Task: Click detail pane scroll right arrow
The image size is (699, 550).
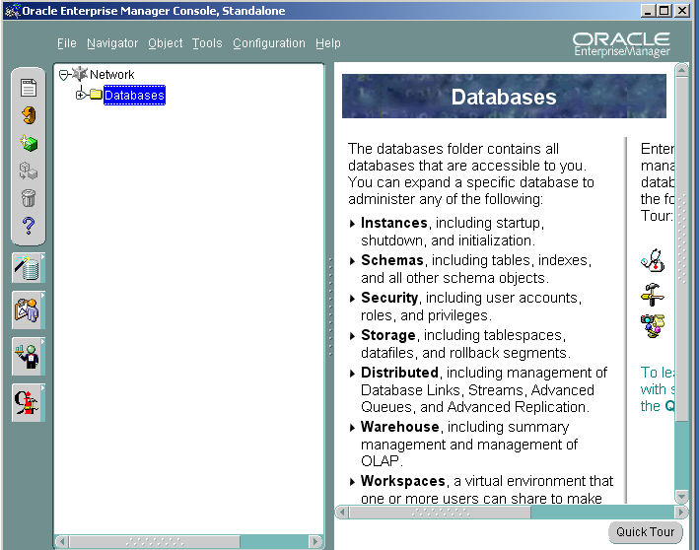Action: [681, 513]
